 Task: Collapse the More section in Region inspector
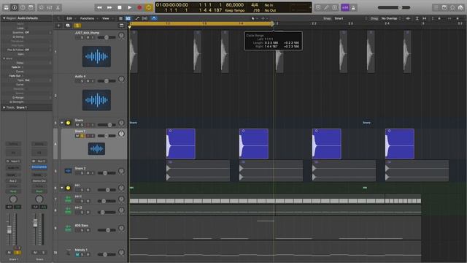(4, 58)
